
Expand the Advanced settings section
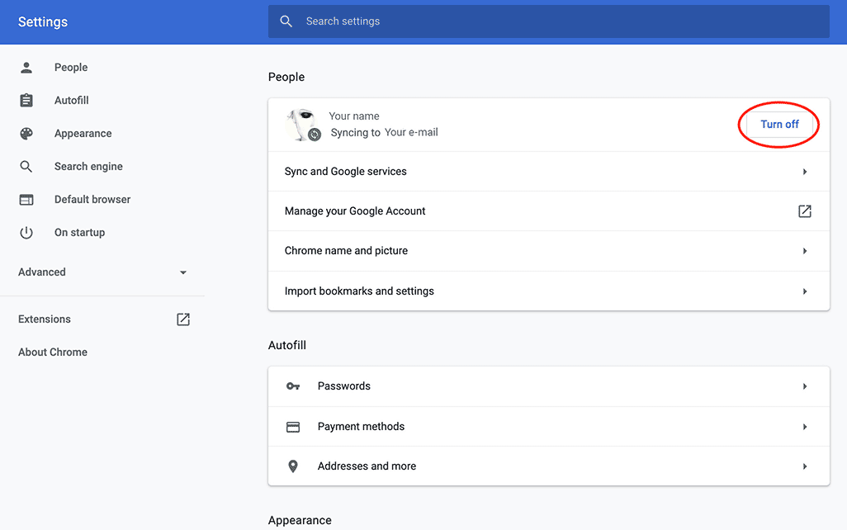coord(183,272)
